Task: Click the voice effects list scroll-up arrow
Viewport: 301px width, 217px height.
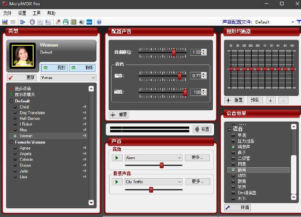Action: pyautogui.click(x=294, y=127)
